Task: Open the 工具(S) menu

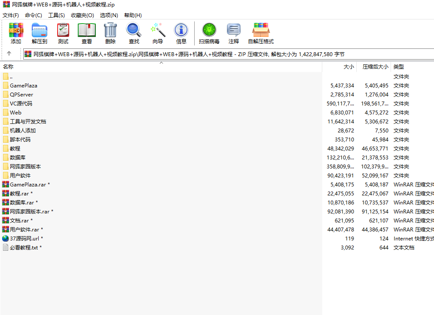Action: [56, 15]
